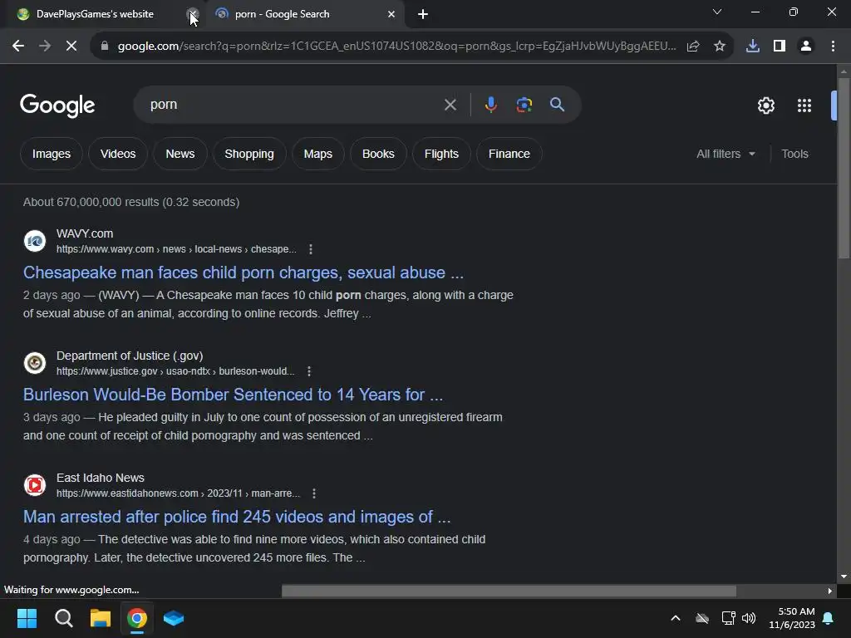The image size is (851, 638).
Task: Share this page via share icon
Action: pyautogui.click(x=693, y=47)
